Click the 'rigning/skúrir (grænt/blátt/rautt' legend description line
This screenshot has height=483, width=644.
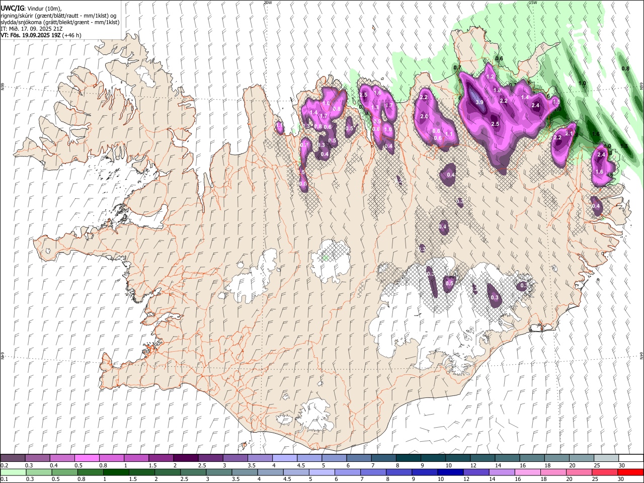point(59,15)
